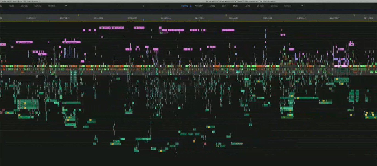Image resolution: width=377 pixels, height=166 pixels.
Task: Click ruler at timecode 02:04:52:12
Action: [98, 18]
